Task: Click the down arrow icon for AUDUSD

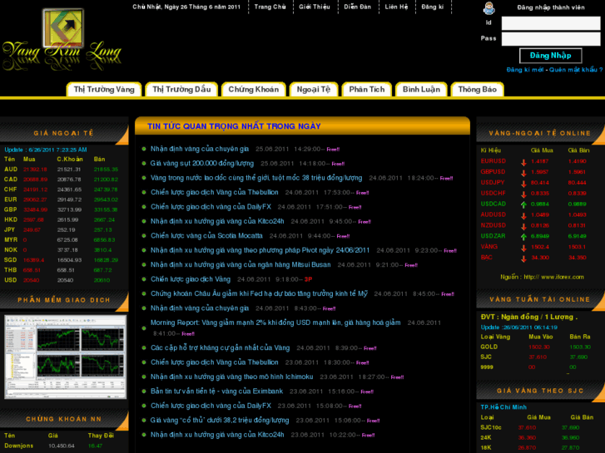Action: tap(523, 215)
